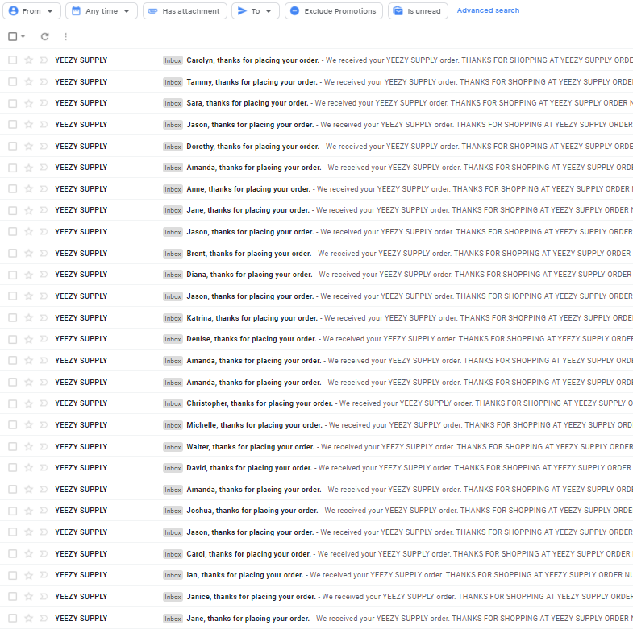The image size is (633, 629).
Task: Star the Christopher order email
Action: click(x=29, y=403)
